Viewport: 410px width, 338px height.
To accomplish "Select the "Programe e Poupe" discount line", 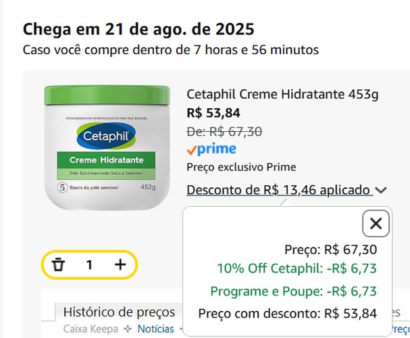I will coord(293,291).
